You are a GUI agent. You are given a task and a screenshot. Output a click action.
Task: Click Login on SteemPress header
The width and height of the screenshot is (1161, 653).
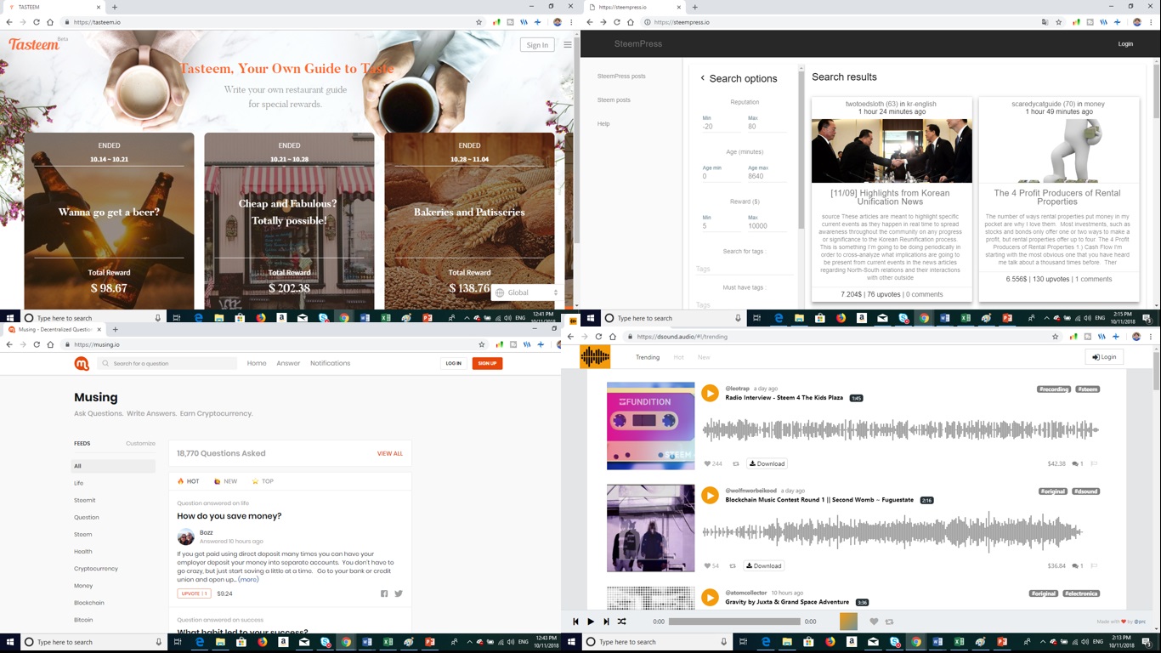click(1125, 43)
